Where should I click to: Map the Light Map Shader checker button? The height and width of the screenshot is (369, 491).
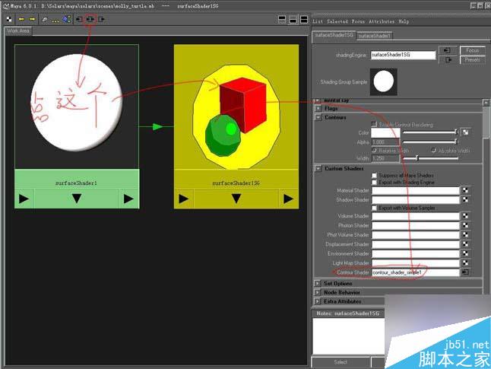pyautogui.click(x=466, y=262)
